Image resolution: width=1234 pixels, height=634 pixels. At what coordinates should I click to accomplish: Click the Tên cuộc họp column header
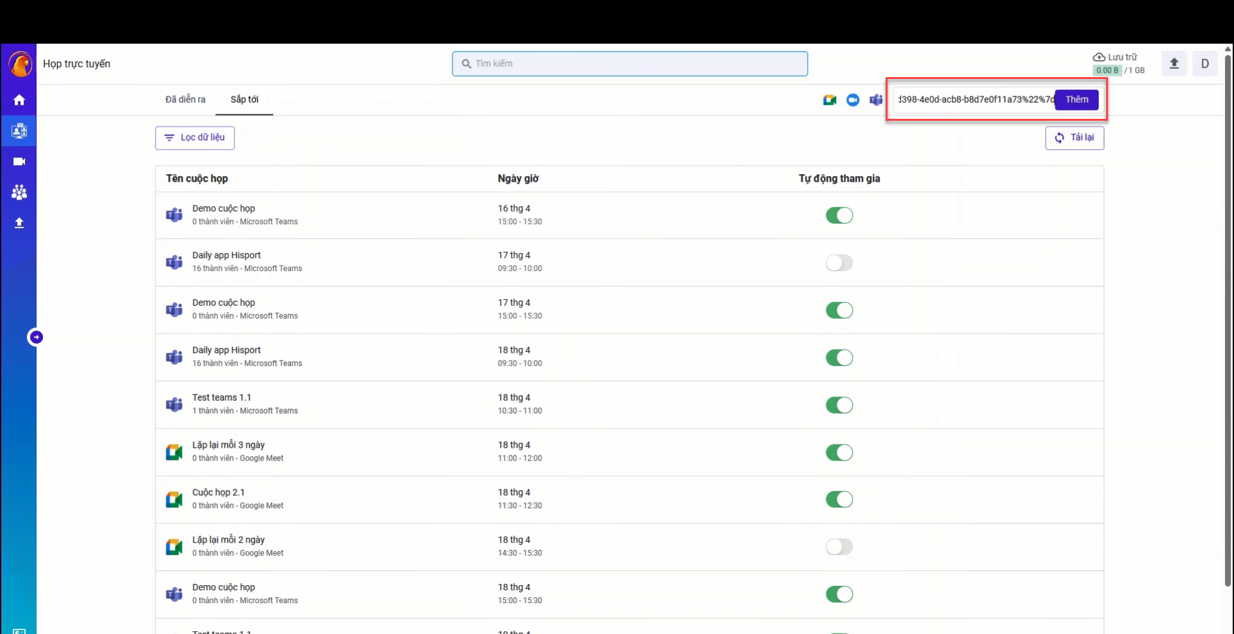click(x=197, y=179)
